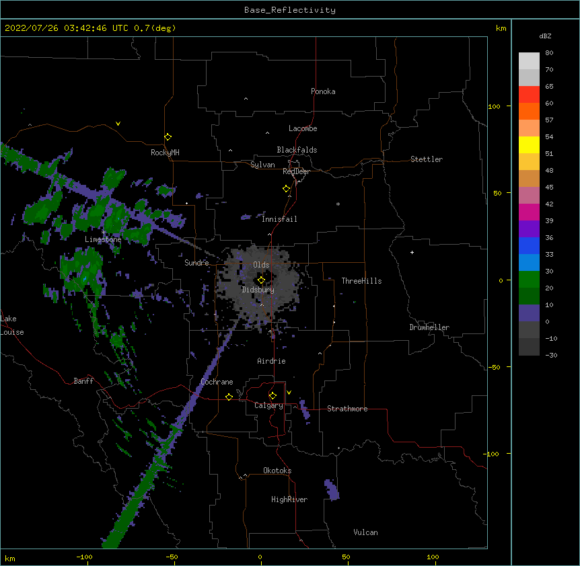Click the km unit label at top right
The height and width of the screenshot is (566, 580).
pyautogui.click(x=501, y=28)
